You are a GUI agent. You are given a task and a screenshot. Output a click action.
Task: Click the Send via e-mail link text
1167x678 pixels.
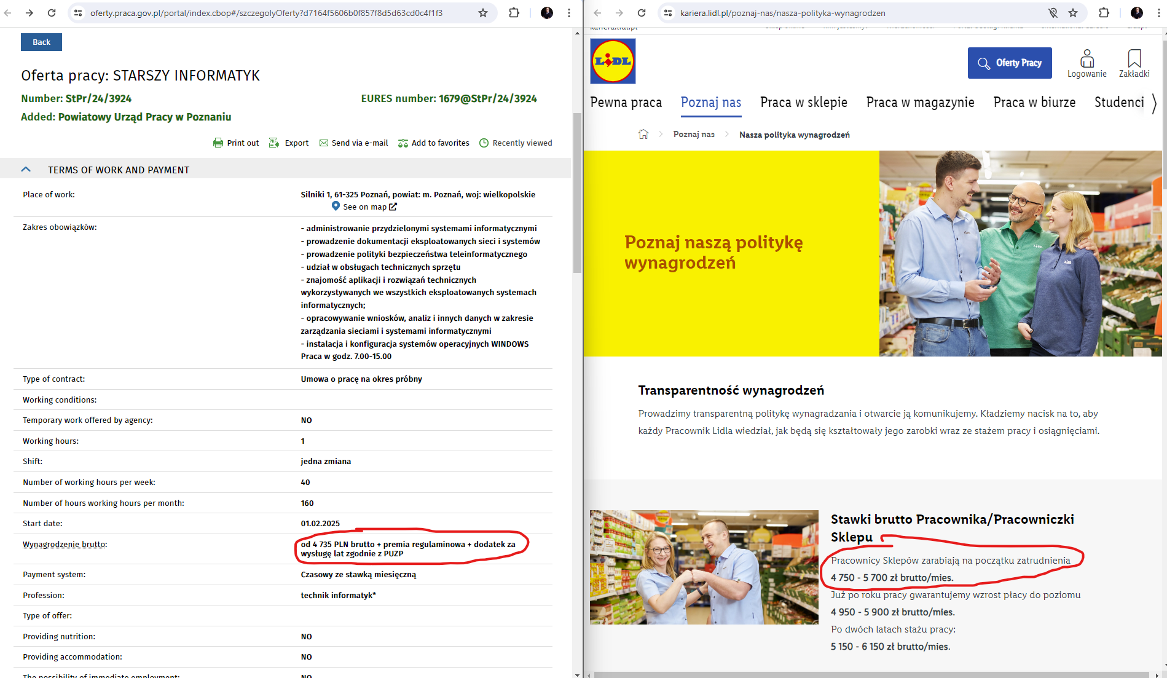point(360,143)
